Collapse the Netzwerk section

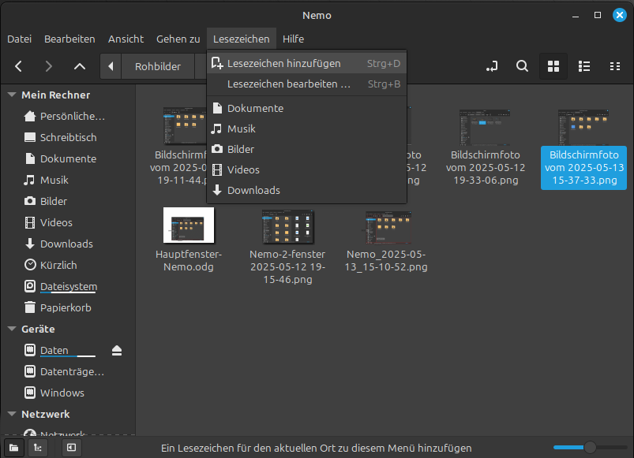12,414
